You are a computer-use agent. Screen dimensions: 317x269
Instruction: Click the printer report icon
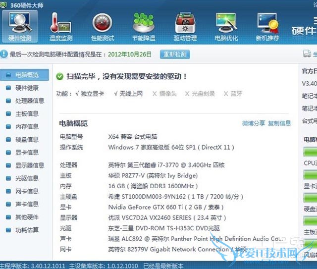pyautogui.click(x=307, y=54)
